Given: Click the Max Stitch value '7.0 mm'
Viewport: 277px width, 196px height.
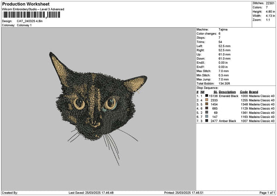Looking at the screenshot, I should coord(223,71).
